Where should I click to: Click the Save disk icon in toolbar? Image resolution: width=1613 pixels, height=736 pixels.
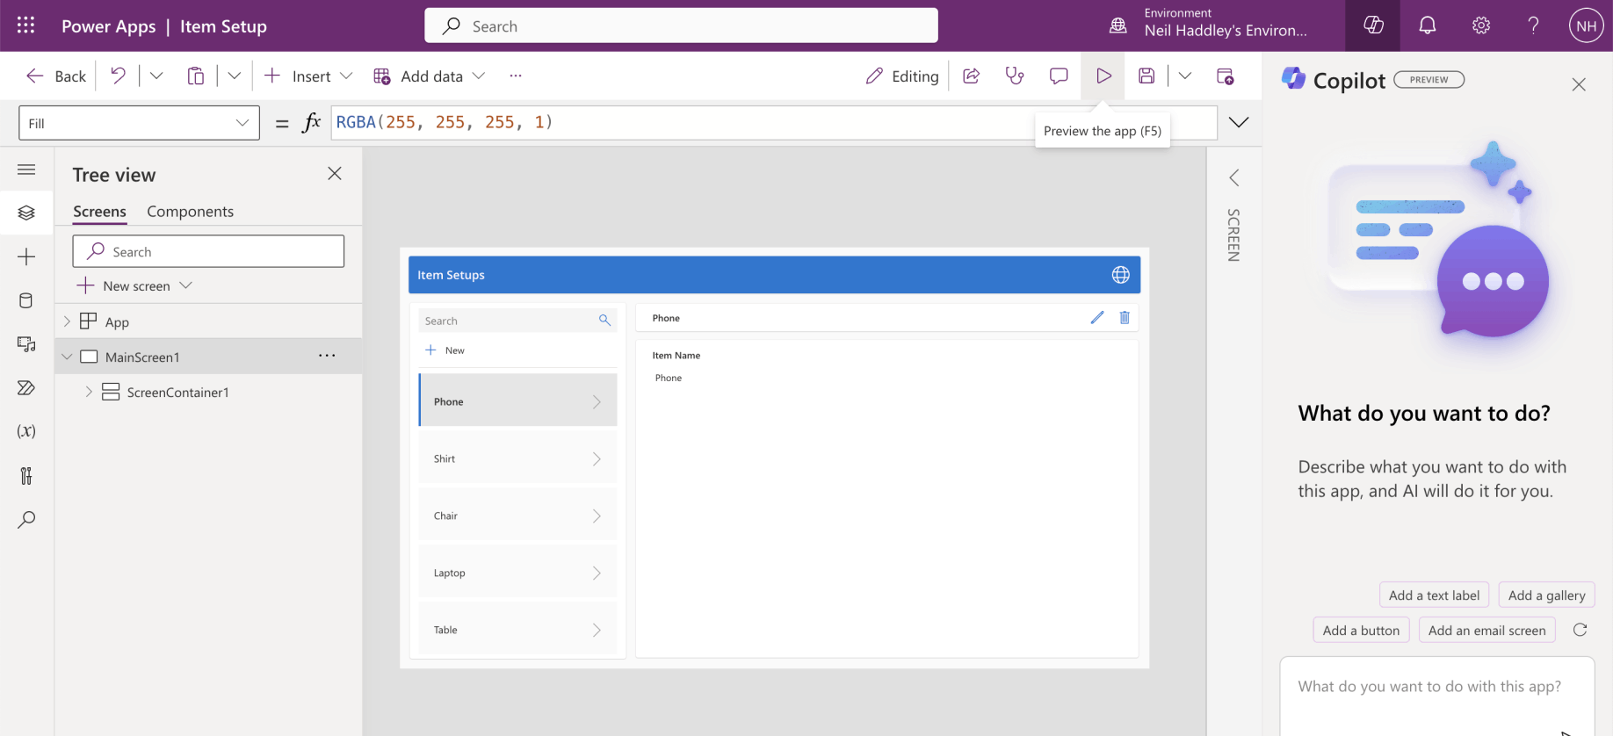pos(1146,76)
